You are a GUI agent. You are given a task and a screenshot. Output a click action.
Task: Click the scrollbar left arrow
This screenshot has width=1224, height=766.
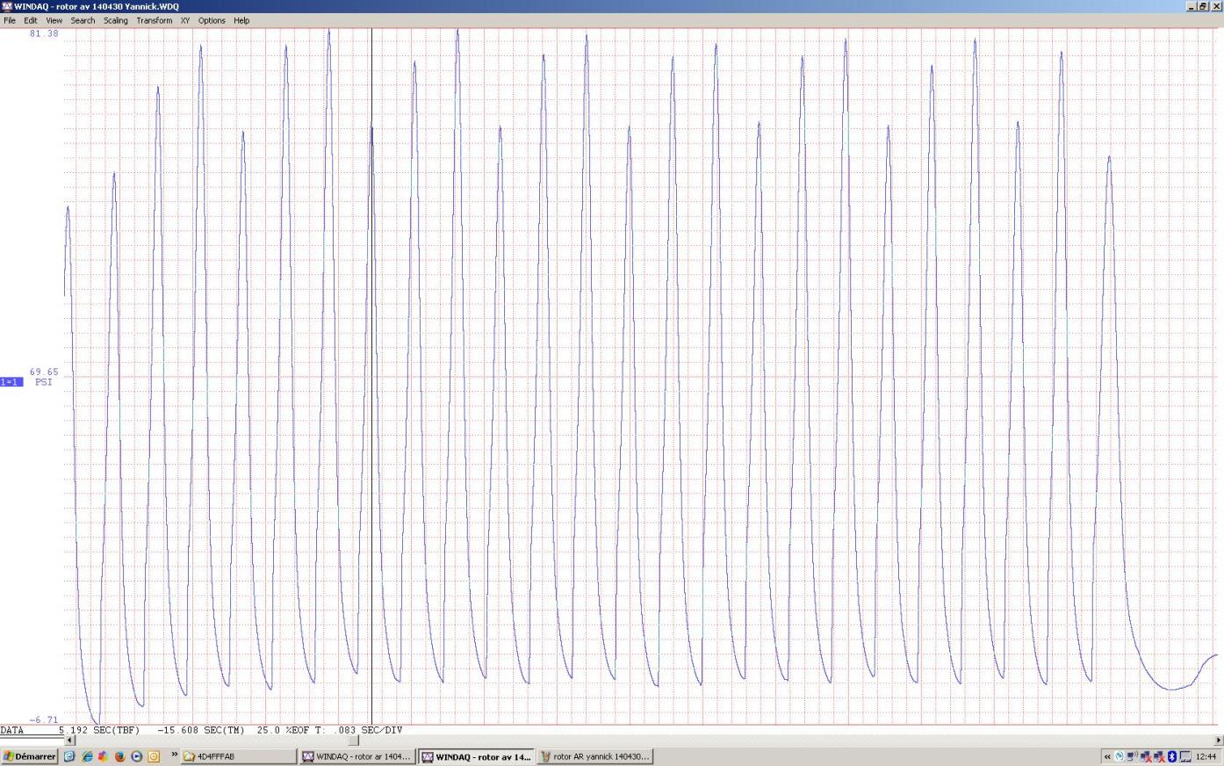click(x=70, y=741)
